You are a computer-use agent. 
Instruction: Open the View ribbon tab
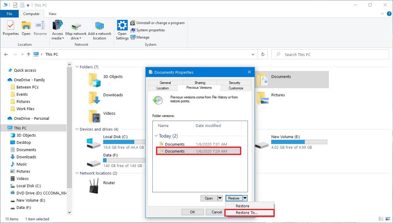coord(52,14)
